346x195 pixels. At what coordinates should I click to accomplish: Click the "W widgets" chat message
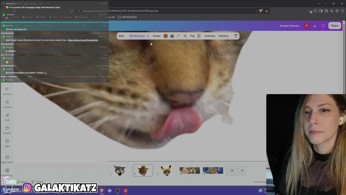[x=11, y=51]
